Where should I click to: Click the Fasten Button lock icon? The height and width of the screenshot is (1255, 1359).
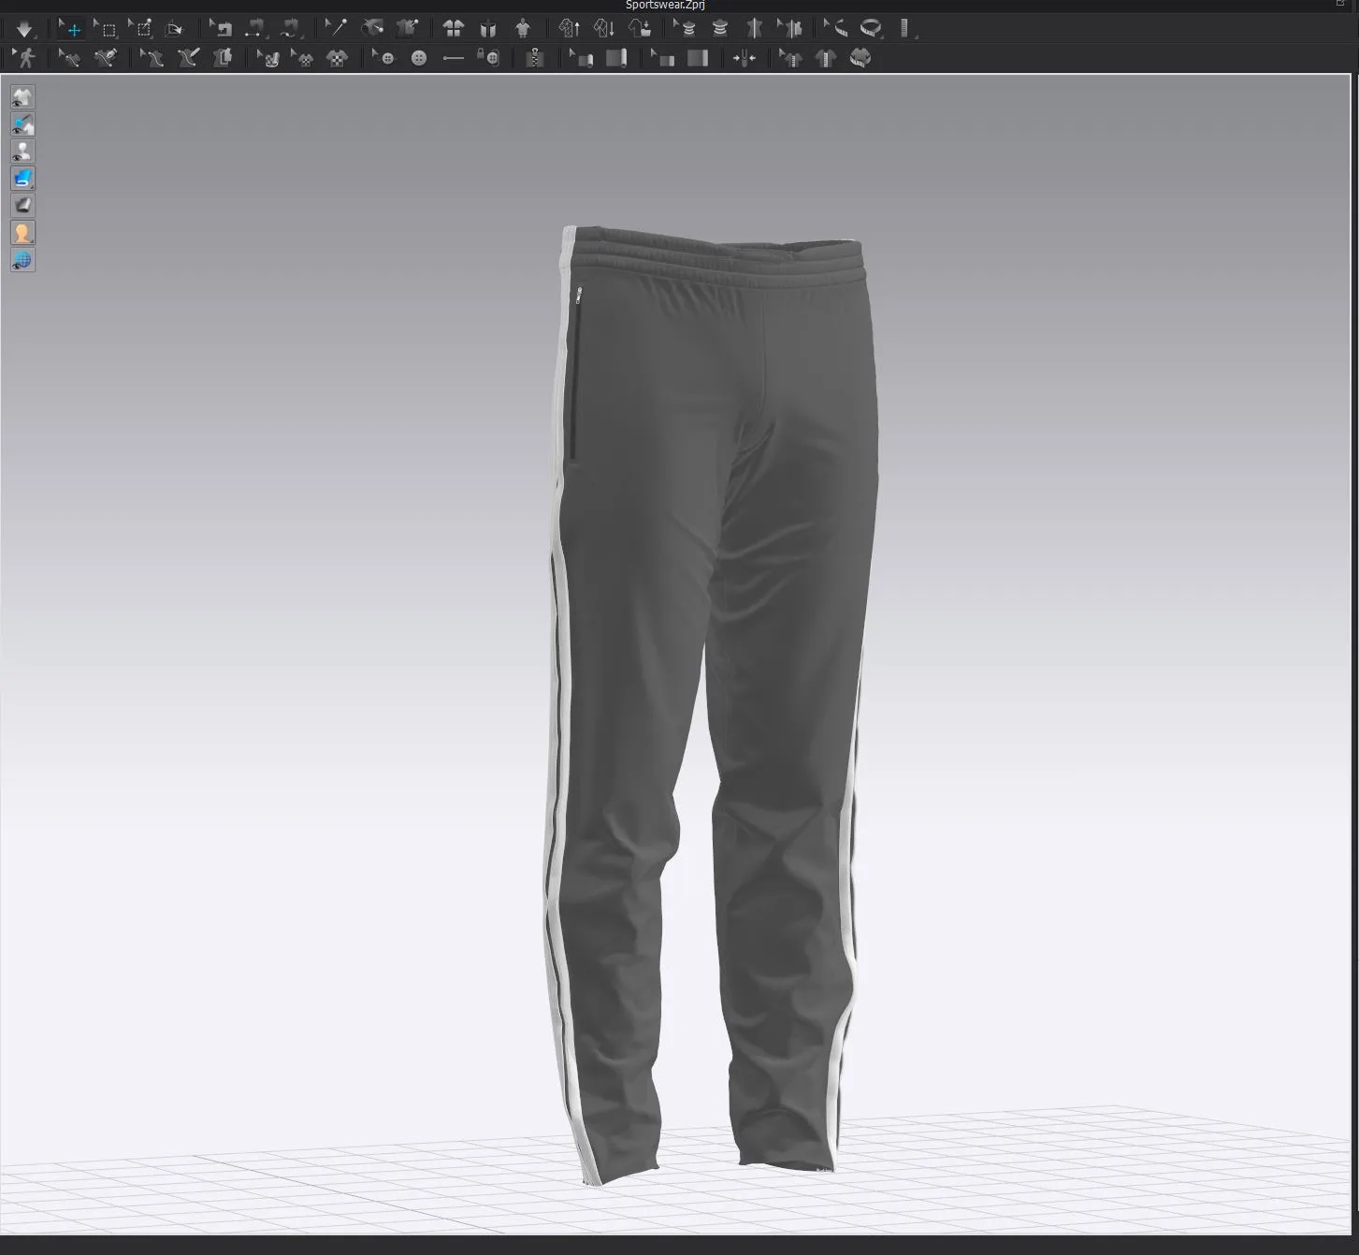click(488, 58)
